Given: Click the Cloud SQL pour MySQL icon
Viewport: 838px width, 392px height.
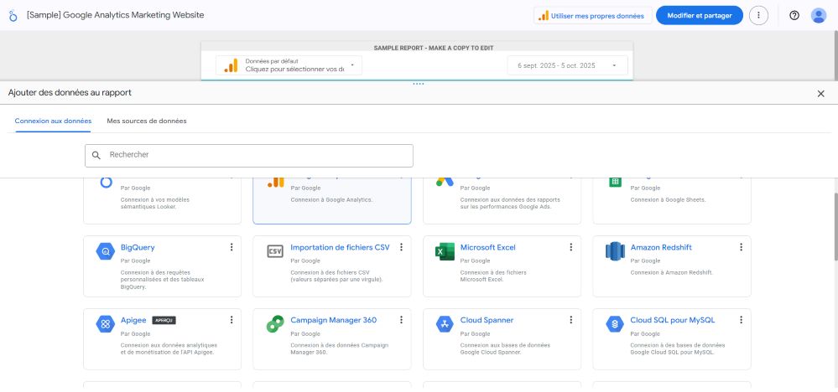Looking at the screenshot, I should [615, 323].
